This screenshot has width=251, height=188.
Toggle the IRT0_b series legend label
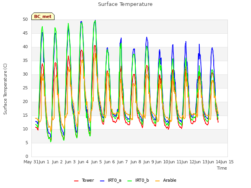[x=142, y=180]
